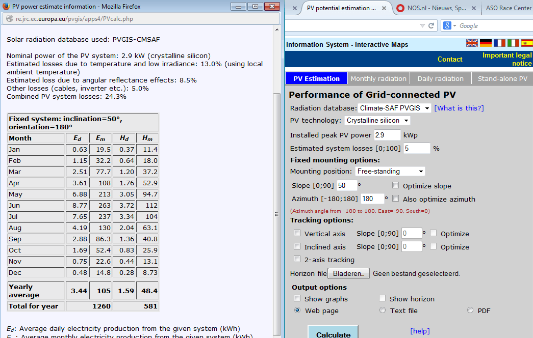
Task: Open the Contact link
Action: pyautogui.click(x=450, y=59)
